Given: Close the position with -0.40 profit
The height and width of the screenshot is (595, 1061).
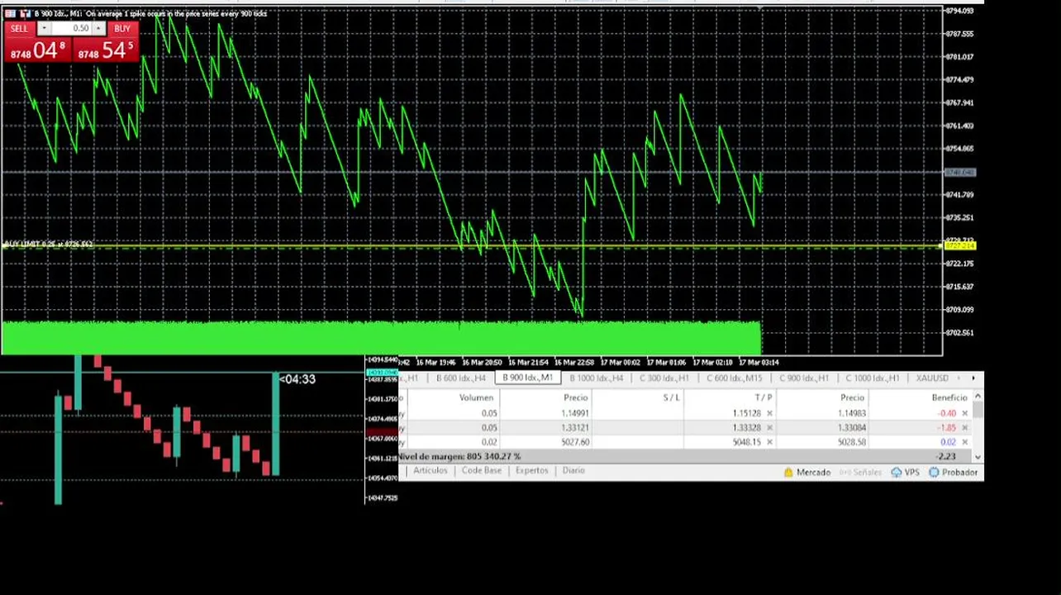Looking at the screenshot, I should click(964, 413).
